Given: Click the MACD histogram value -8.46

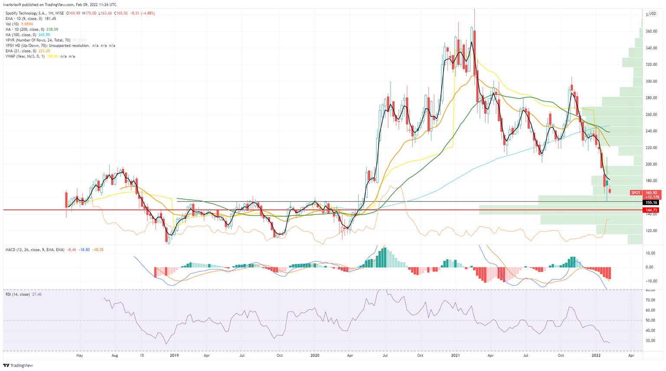Looking at the screenshot, I should (x=72, y=250).
